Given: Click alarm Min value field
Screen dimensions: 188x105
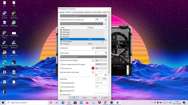Looking at the screenshot, I should [98, 72].
